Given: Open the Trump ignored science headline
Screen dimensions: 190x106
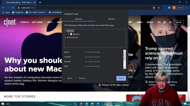Looking at the screenshot, I should pos(164,53).
